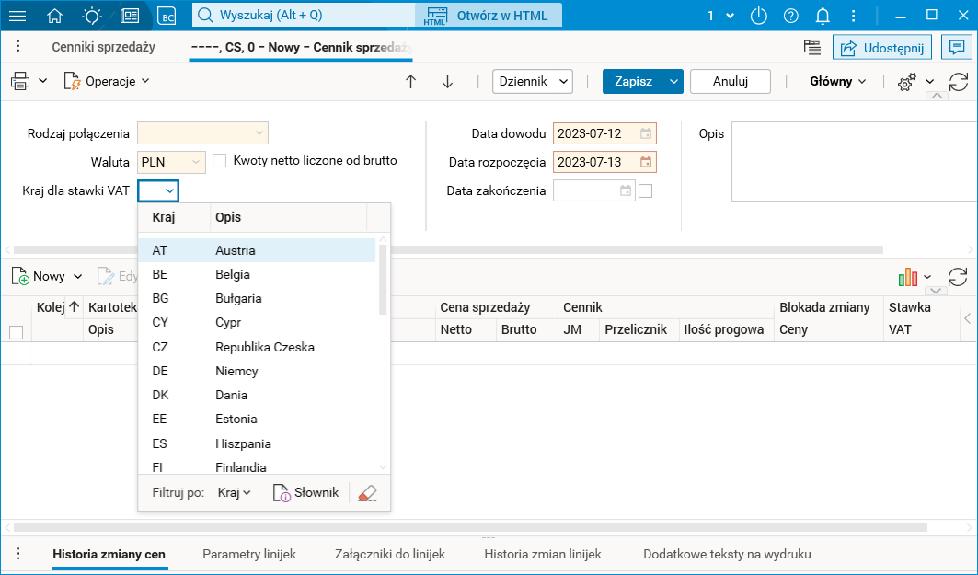Open the Parametry linijek tab
This screenshot has width=978, height=575.
pos(249,555)
